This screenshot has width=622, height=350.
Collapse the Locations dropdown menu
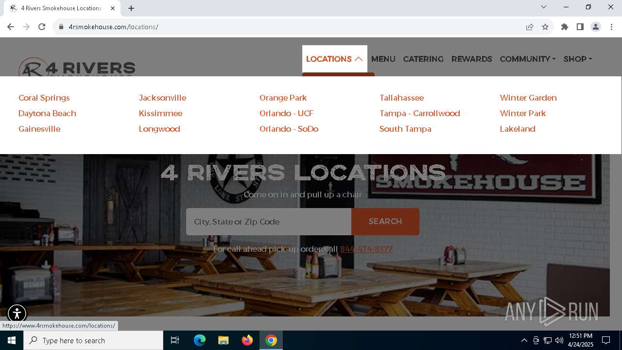pyautogui.click(x=334, y=59)
